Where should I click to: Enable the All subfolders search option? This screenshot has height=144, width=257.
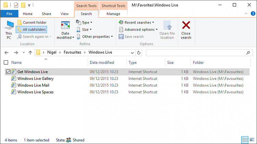pos(31,30)
